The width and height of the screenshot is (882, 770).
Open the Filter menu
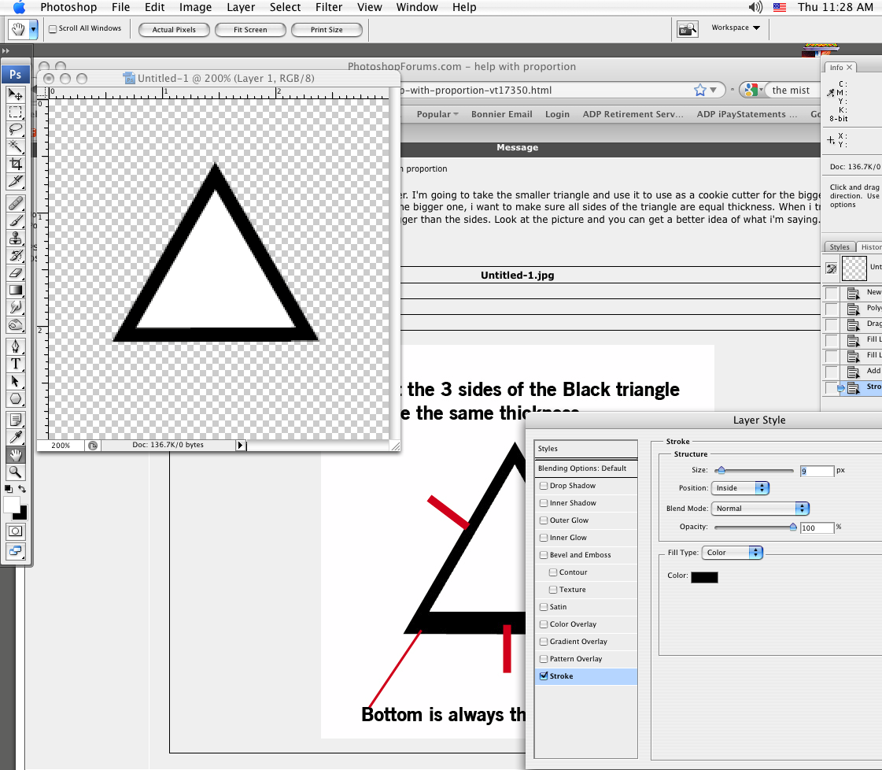tap(329, 7)
